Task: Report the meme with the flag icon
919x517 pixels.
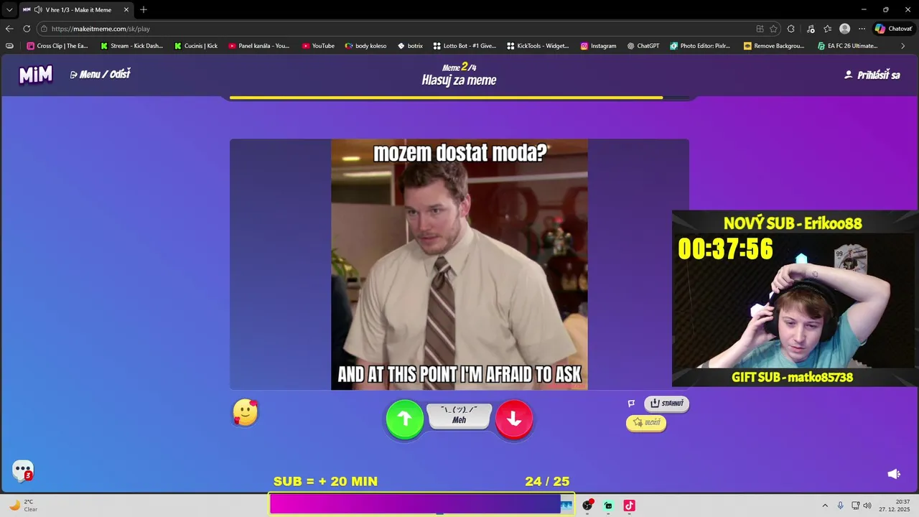Action: coord(631,404)
